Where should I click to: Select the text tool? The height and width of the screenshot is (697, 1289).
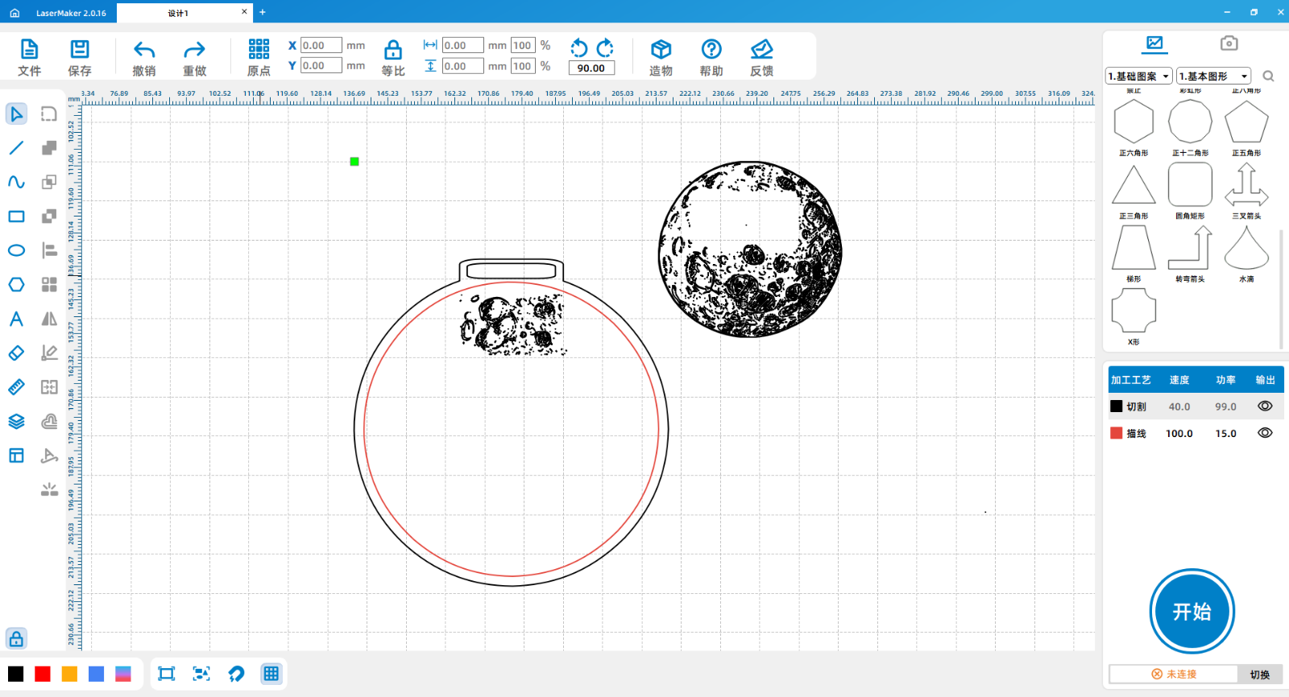pos(16,319)
